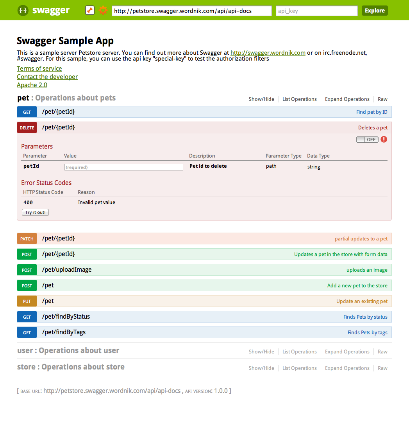The image size is (409, 425).
Task: Expand the POST /pet operation badge
Action: coord(27,286)
